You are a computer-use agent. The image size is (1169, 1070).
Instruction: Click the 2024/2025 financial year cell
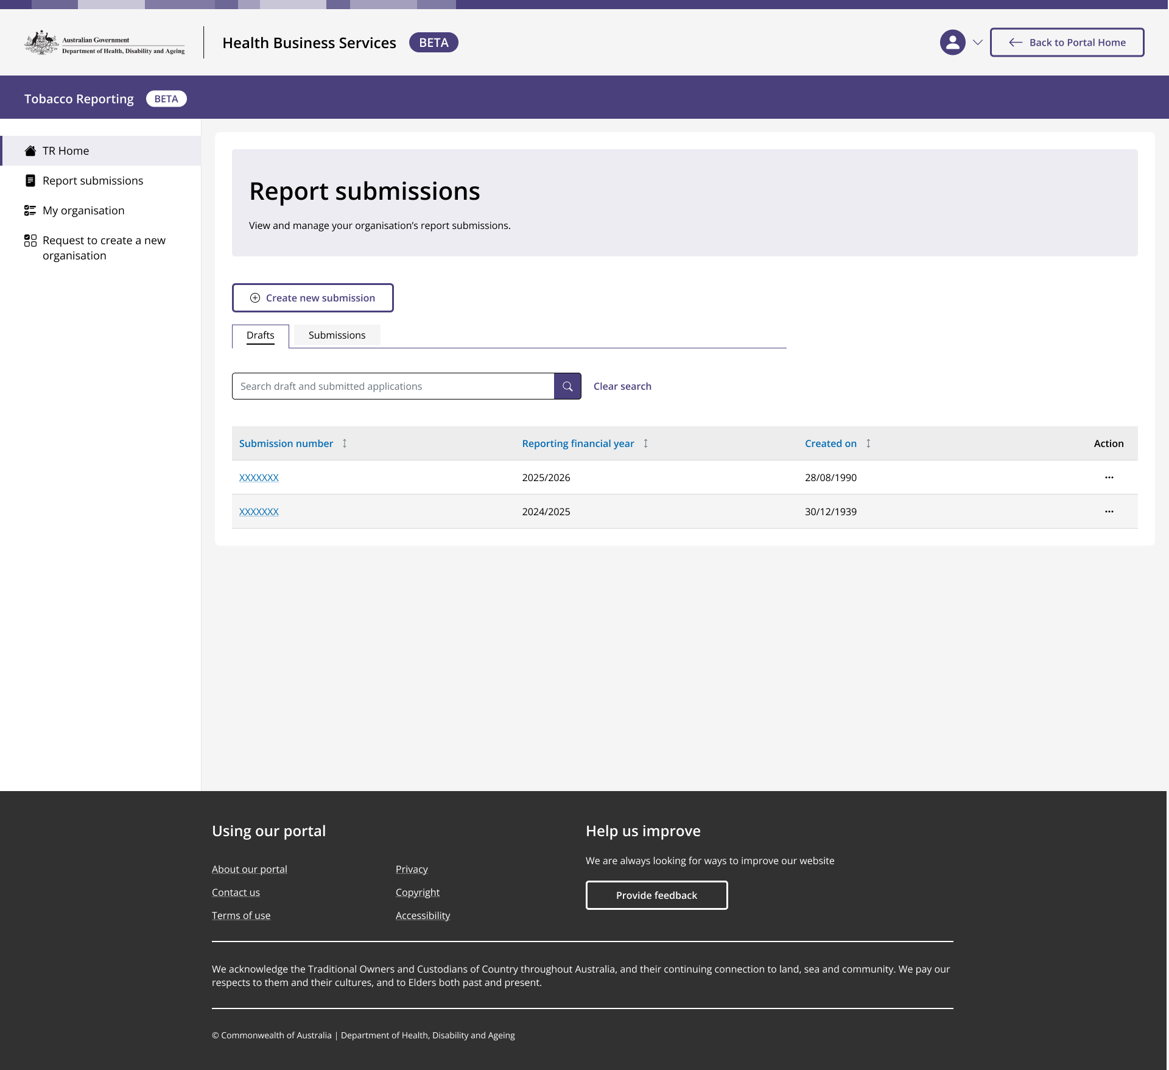pyautogui.click(x=546, y=512)
